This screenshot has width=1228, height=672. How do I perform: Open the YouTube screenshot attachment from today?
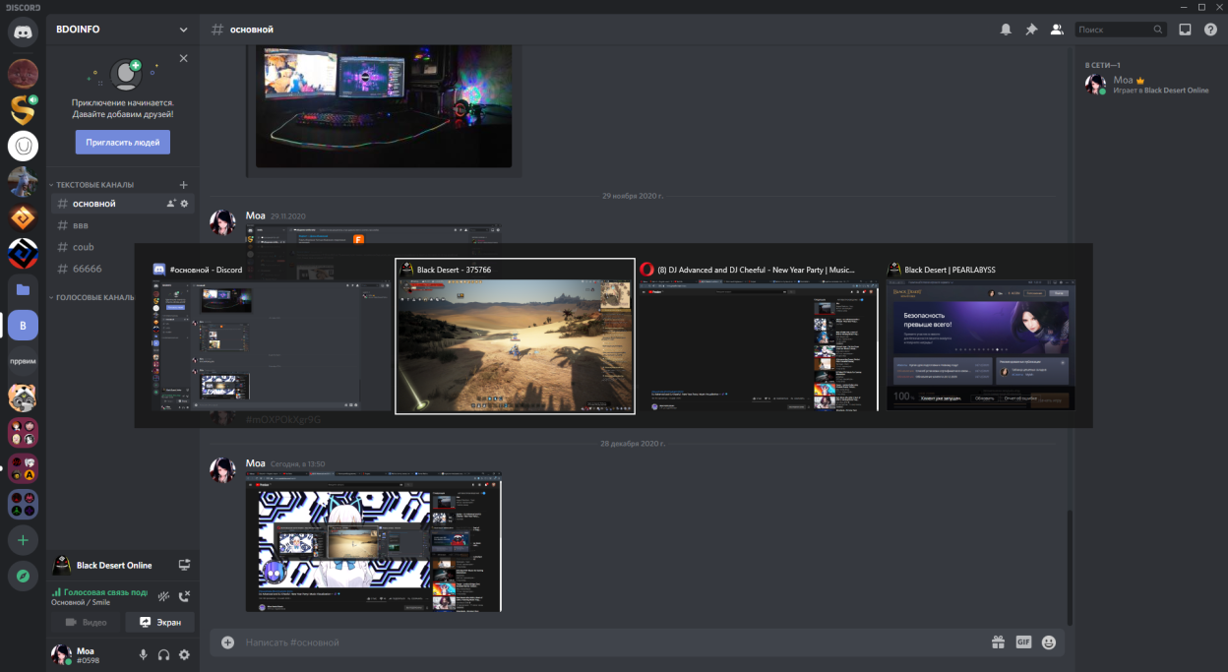[x=374, y=541]
